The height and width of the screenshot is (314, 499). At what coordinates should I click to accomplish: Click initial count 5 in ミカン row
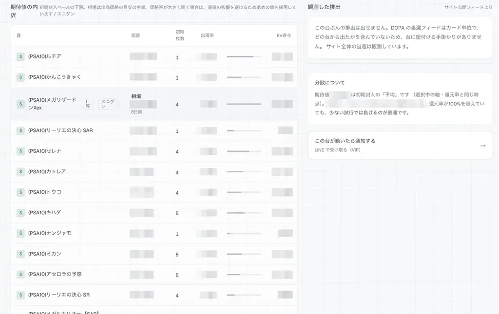point(177,255)
